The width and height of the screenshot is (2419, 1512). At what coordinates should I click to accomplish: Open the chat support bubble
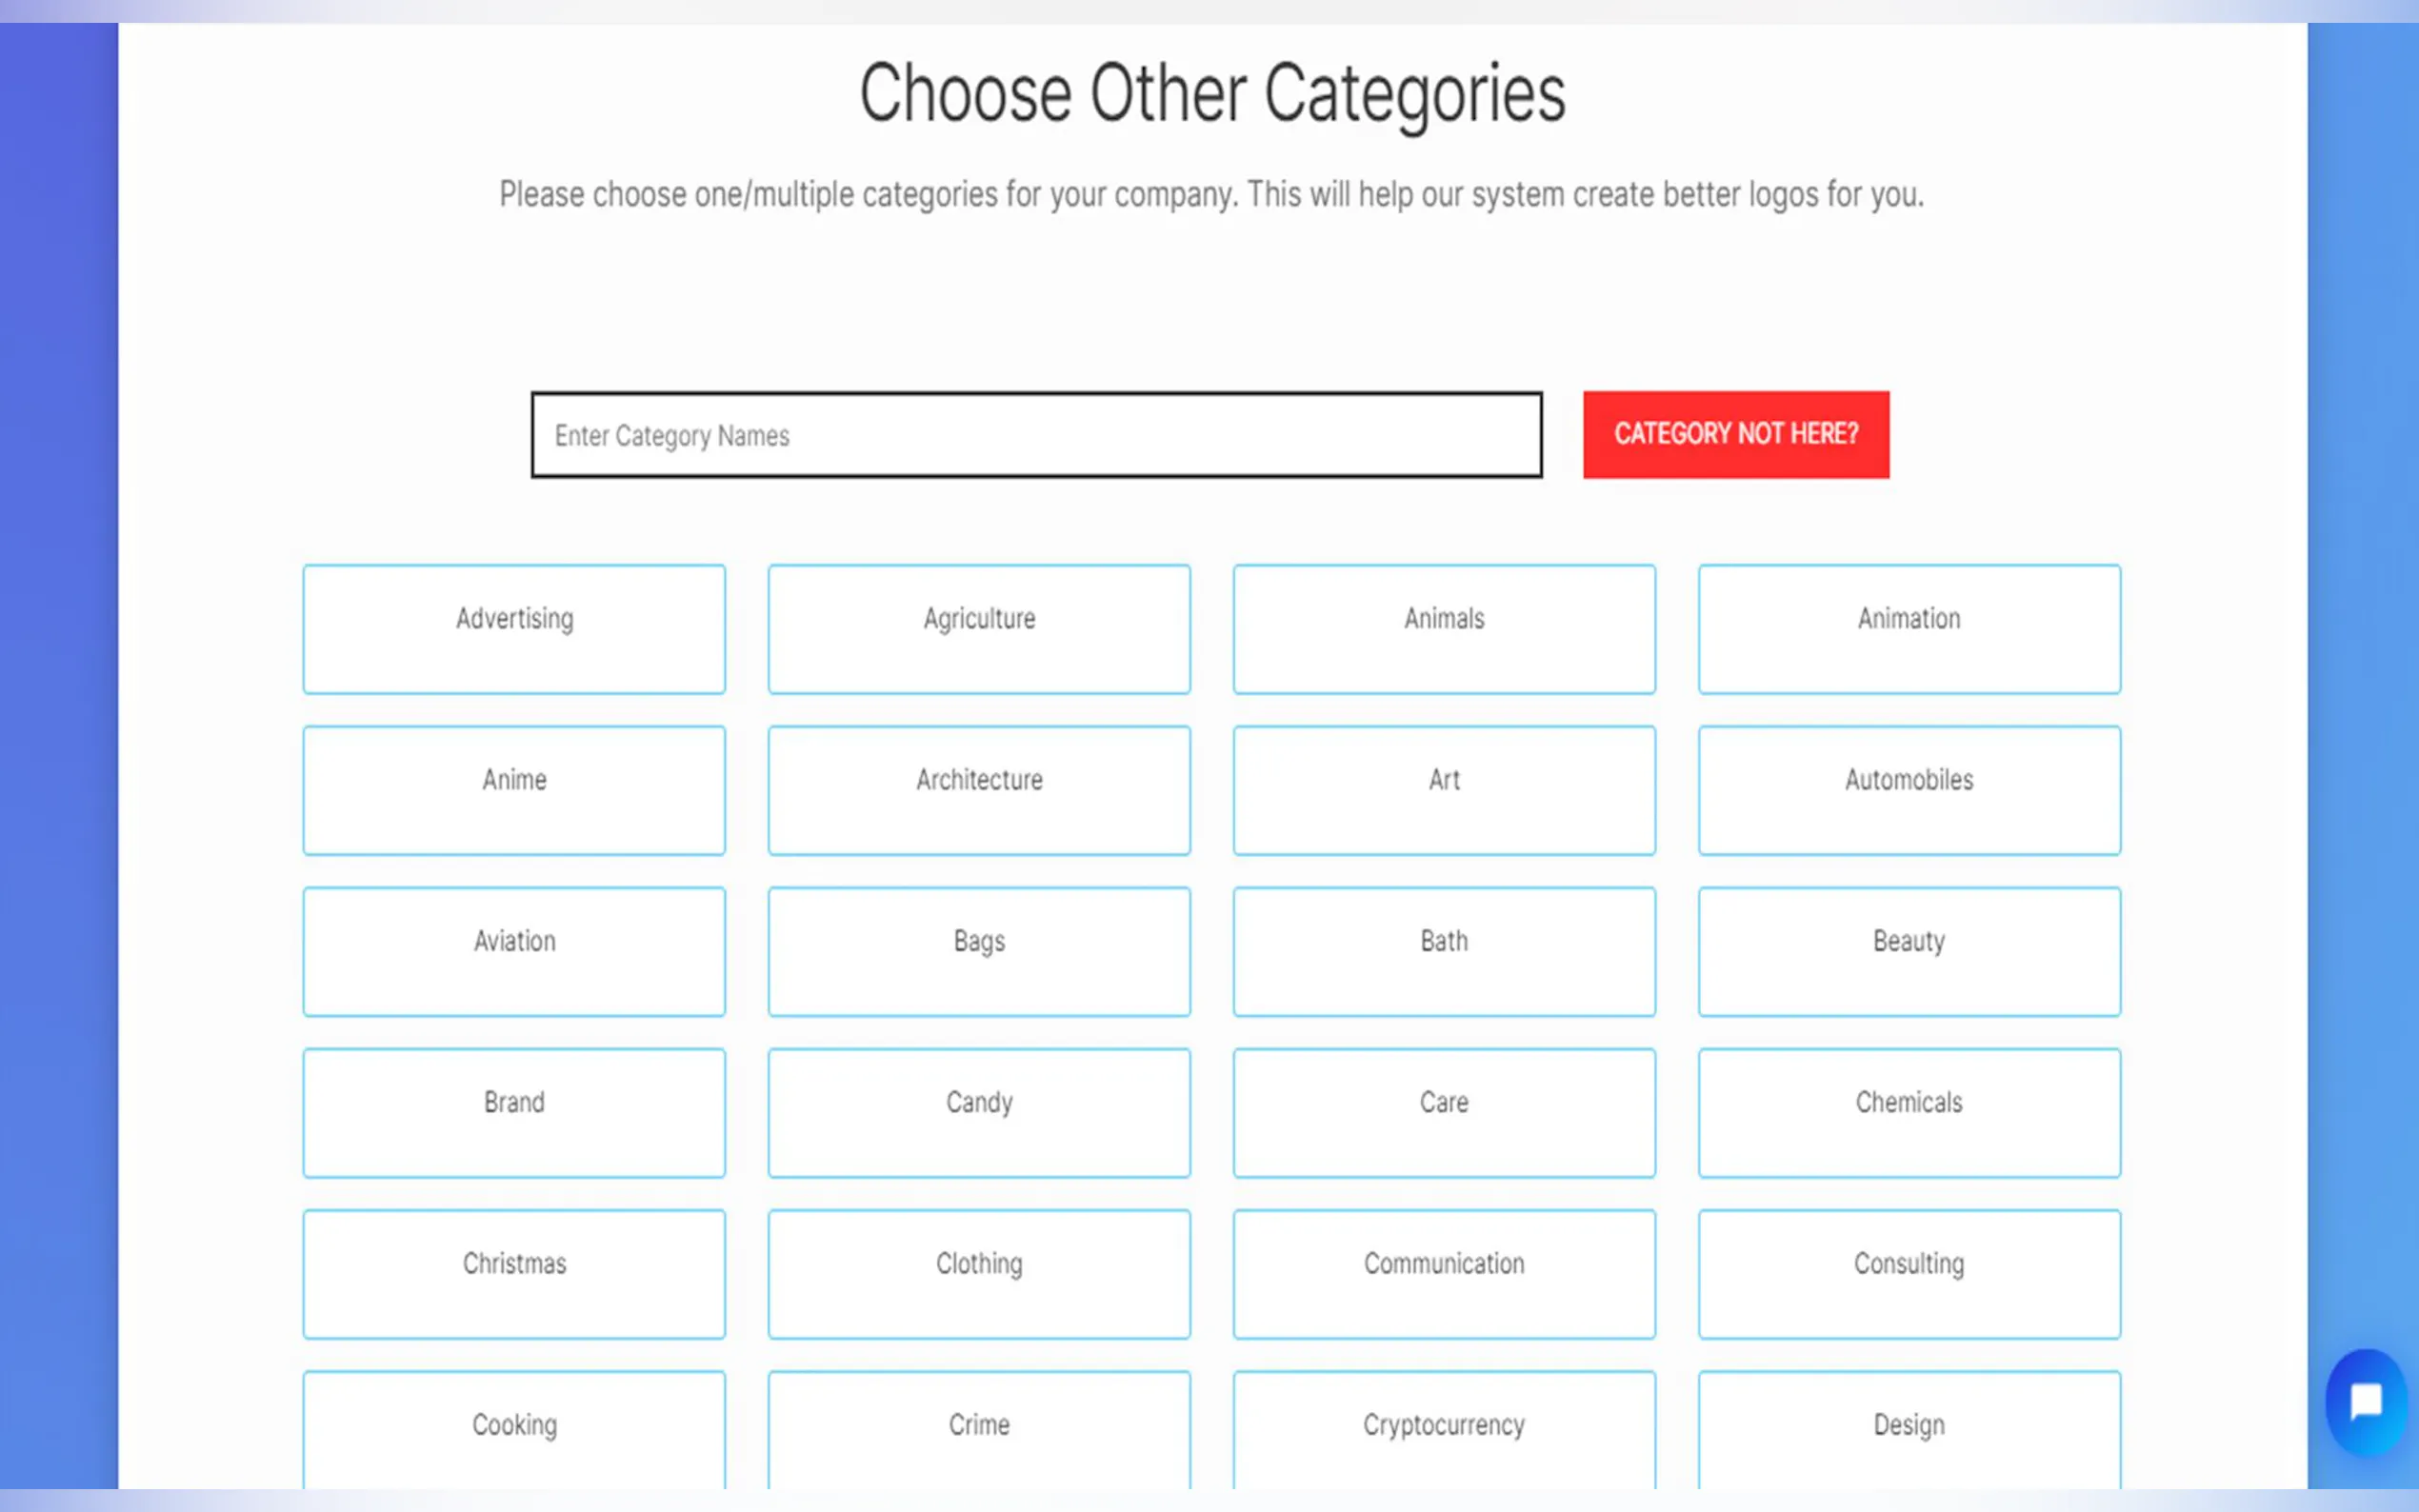pos(2365,1401)
